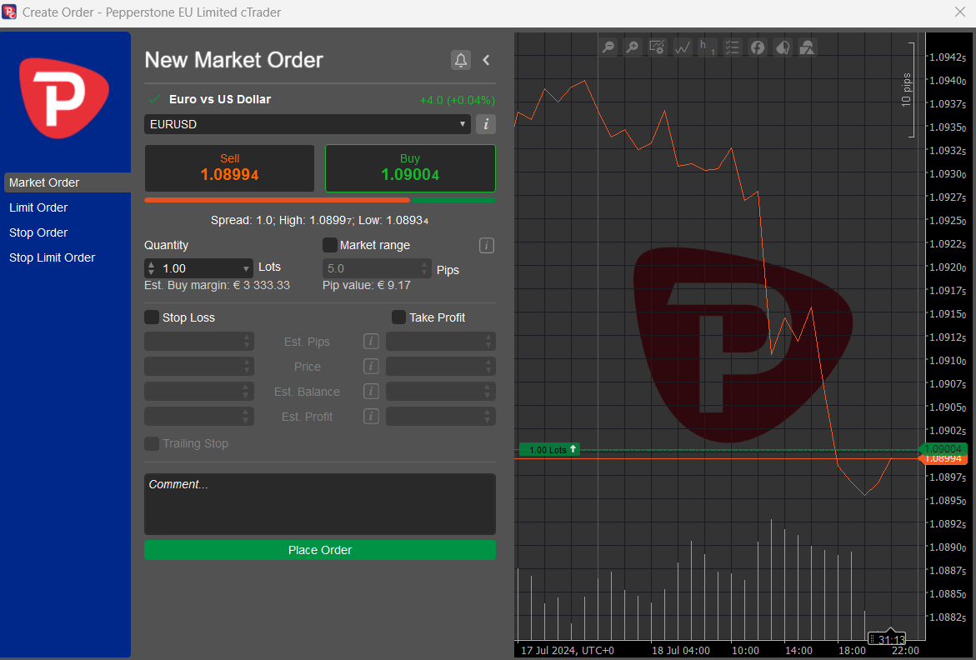
Task: Open the drawing shapes icon in chart toolbar
Action: pyautogui.click(x=807, y=47)
